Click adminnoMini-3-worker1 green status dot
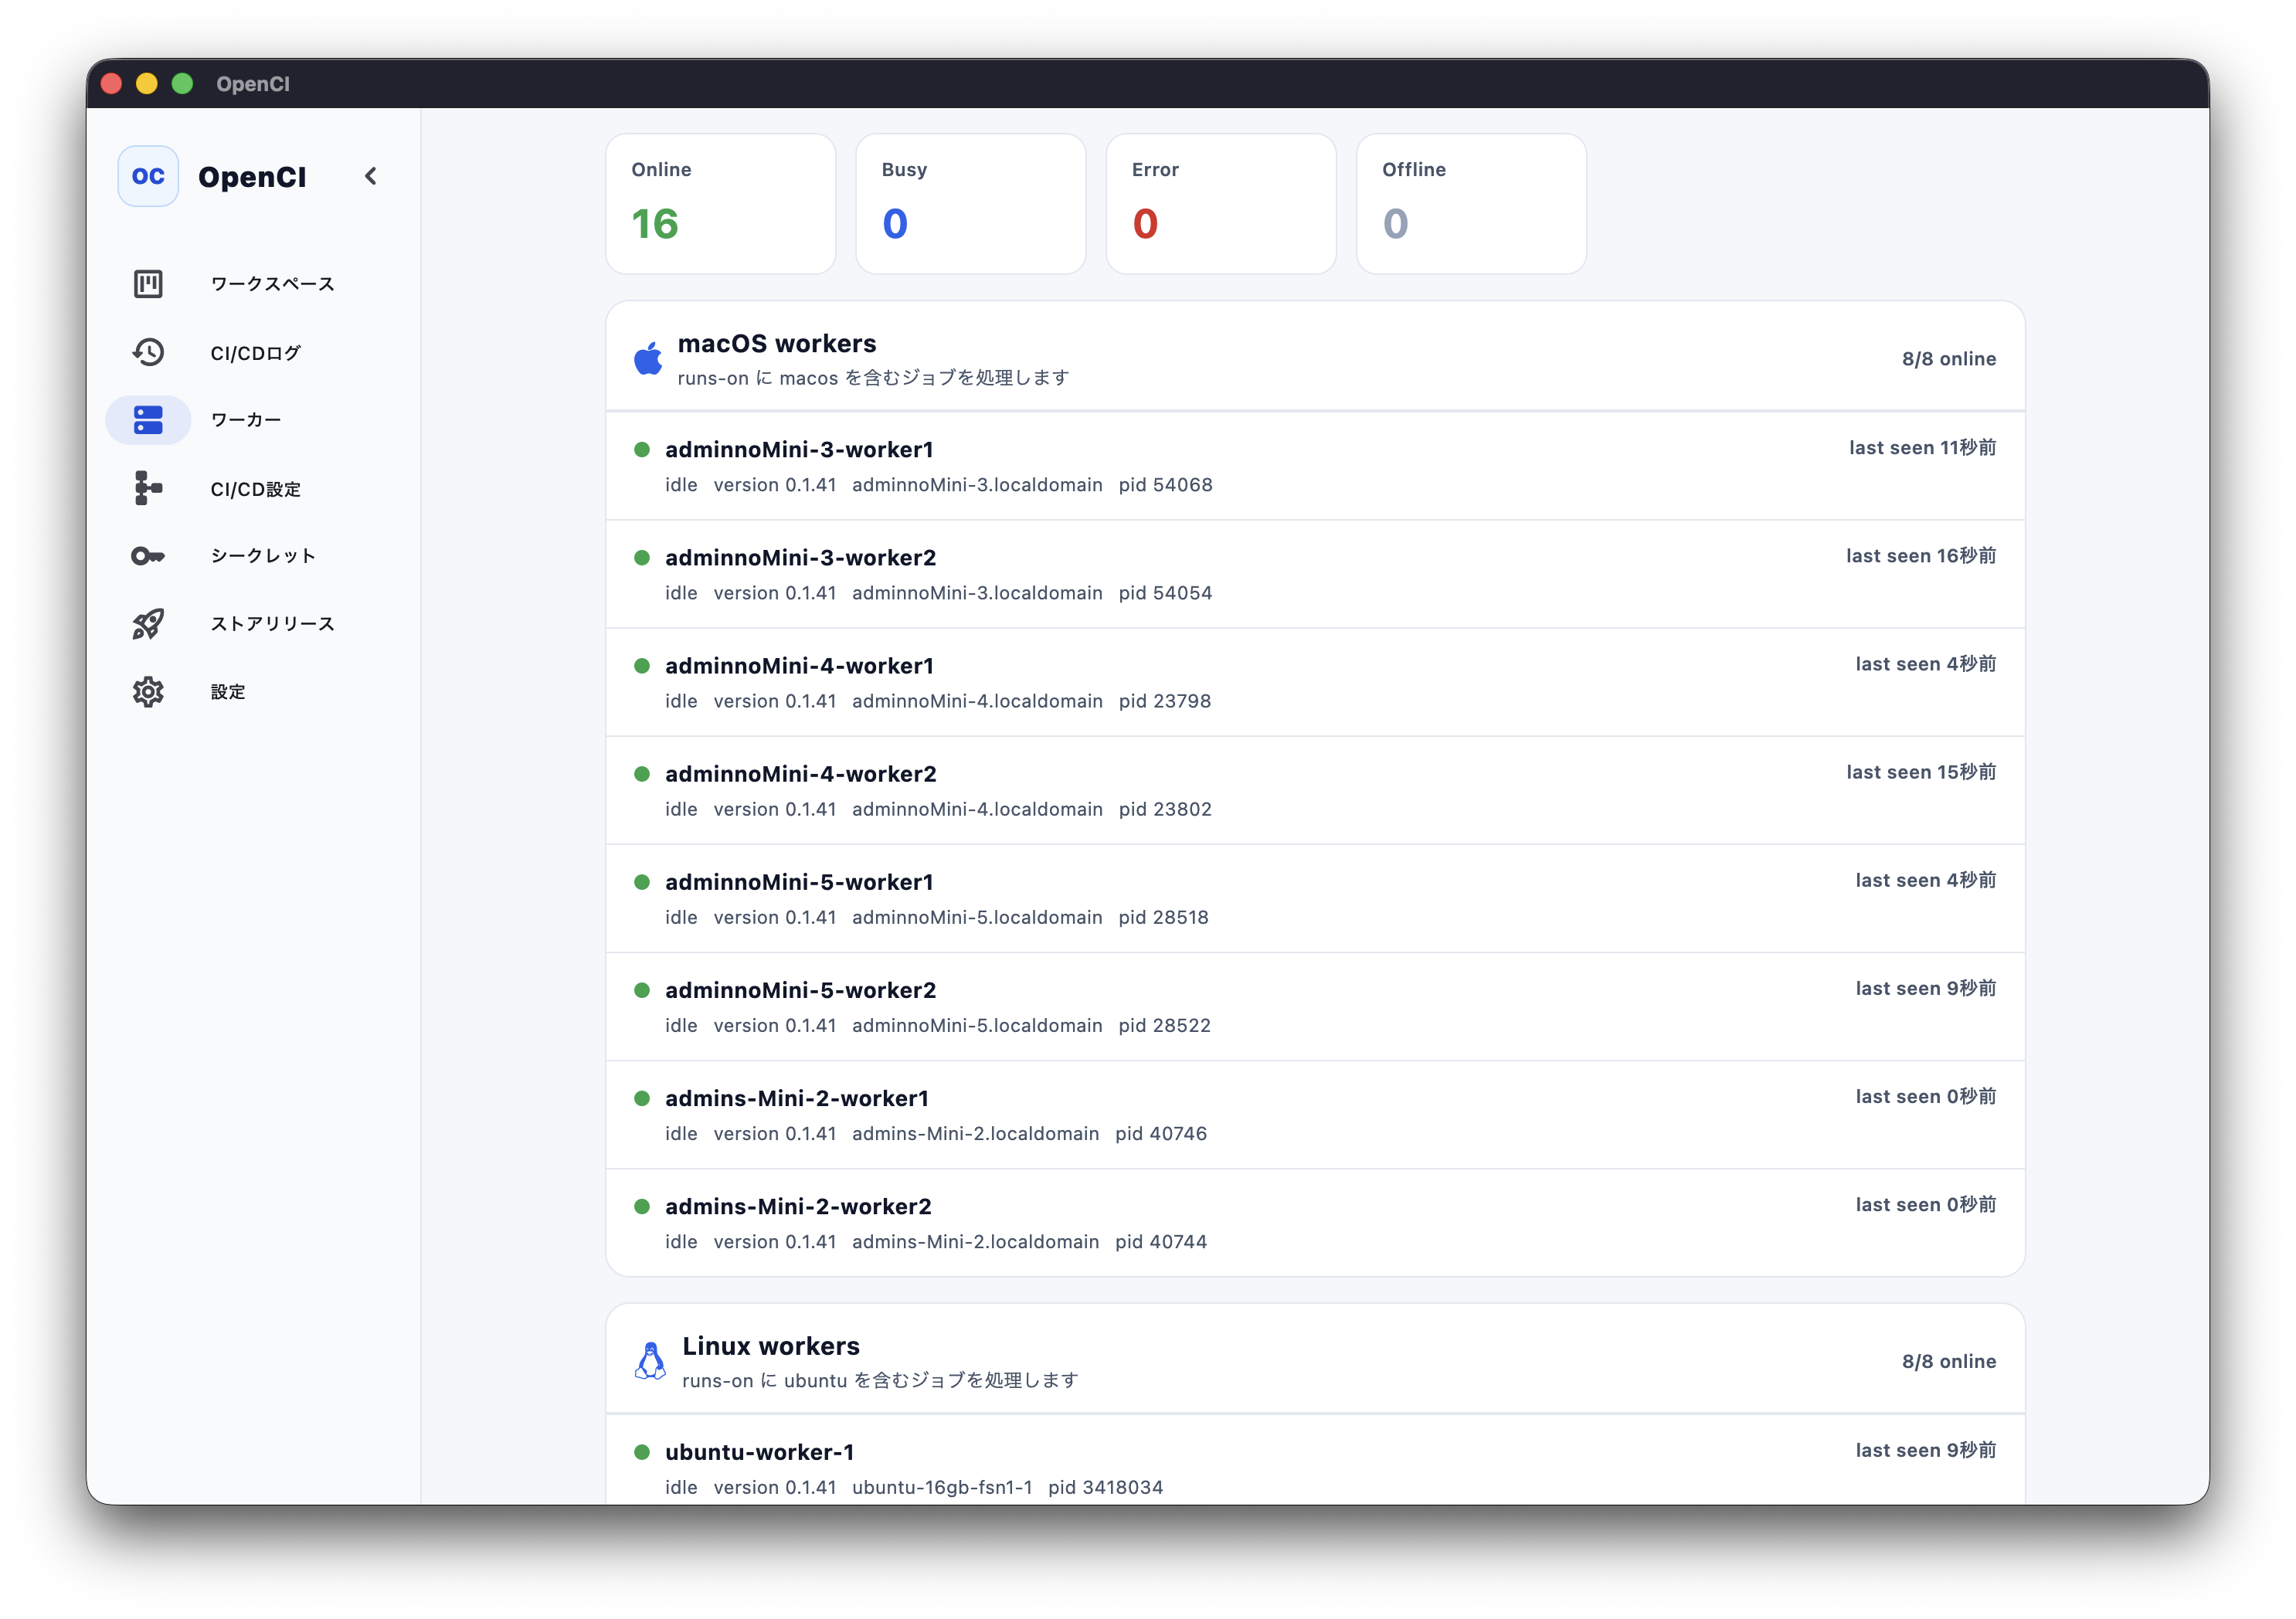This screenshot has width=2296, height=1619. (642, 450)
